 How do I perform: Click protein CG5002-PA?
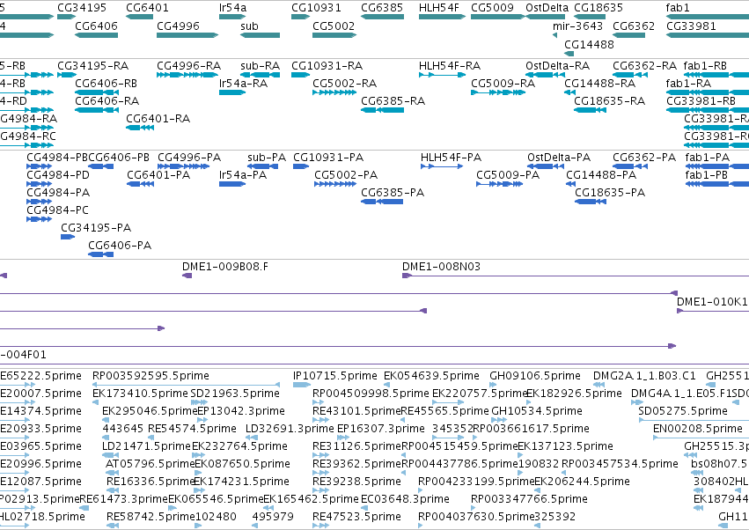tap(335, 184)
